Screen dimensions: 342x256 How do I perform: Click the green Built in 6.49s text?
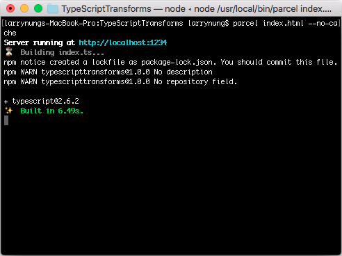coord(52,111)
